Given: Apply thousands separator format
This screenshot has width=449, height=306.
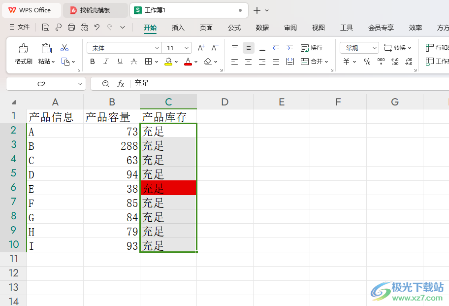Looking at the screenshot, I should point(381,61).
